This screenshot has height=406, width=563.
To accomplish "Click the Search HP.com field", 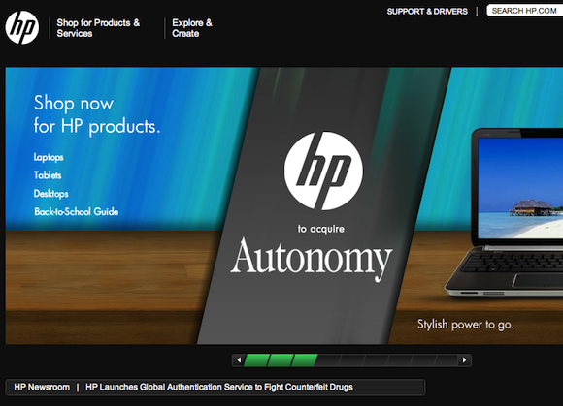I will pos(525,11).
